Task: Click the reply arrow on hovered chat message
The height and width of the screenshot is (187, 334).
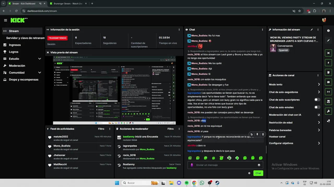Action: tap(252, 135)
